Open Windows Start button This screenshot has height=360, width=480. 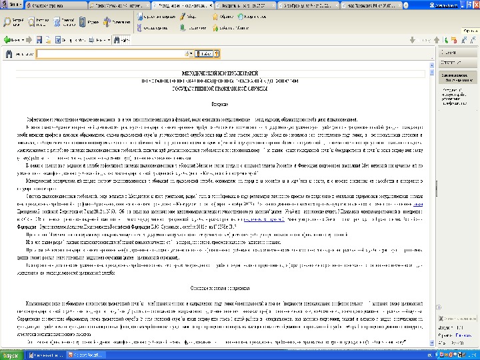(11, 355)
